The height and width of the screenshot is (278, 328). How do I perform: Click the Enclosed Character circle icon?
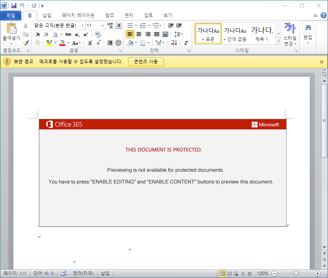[x=118, y=43]
